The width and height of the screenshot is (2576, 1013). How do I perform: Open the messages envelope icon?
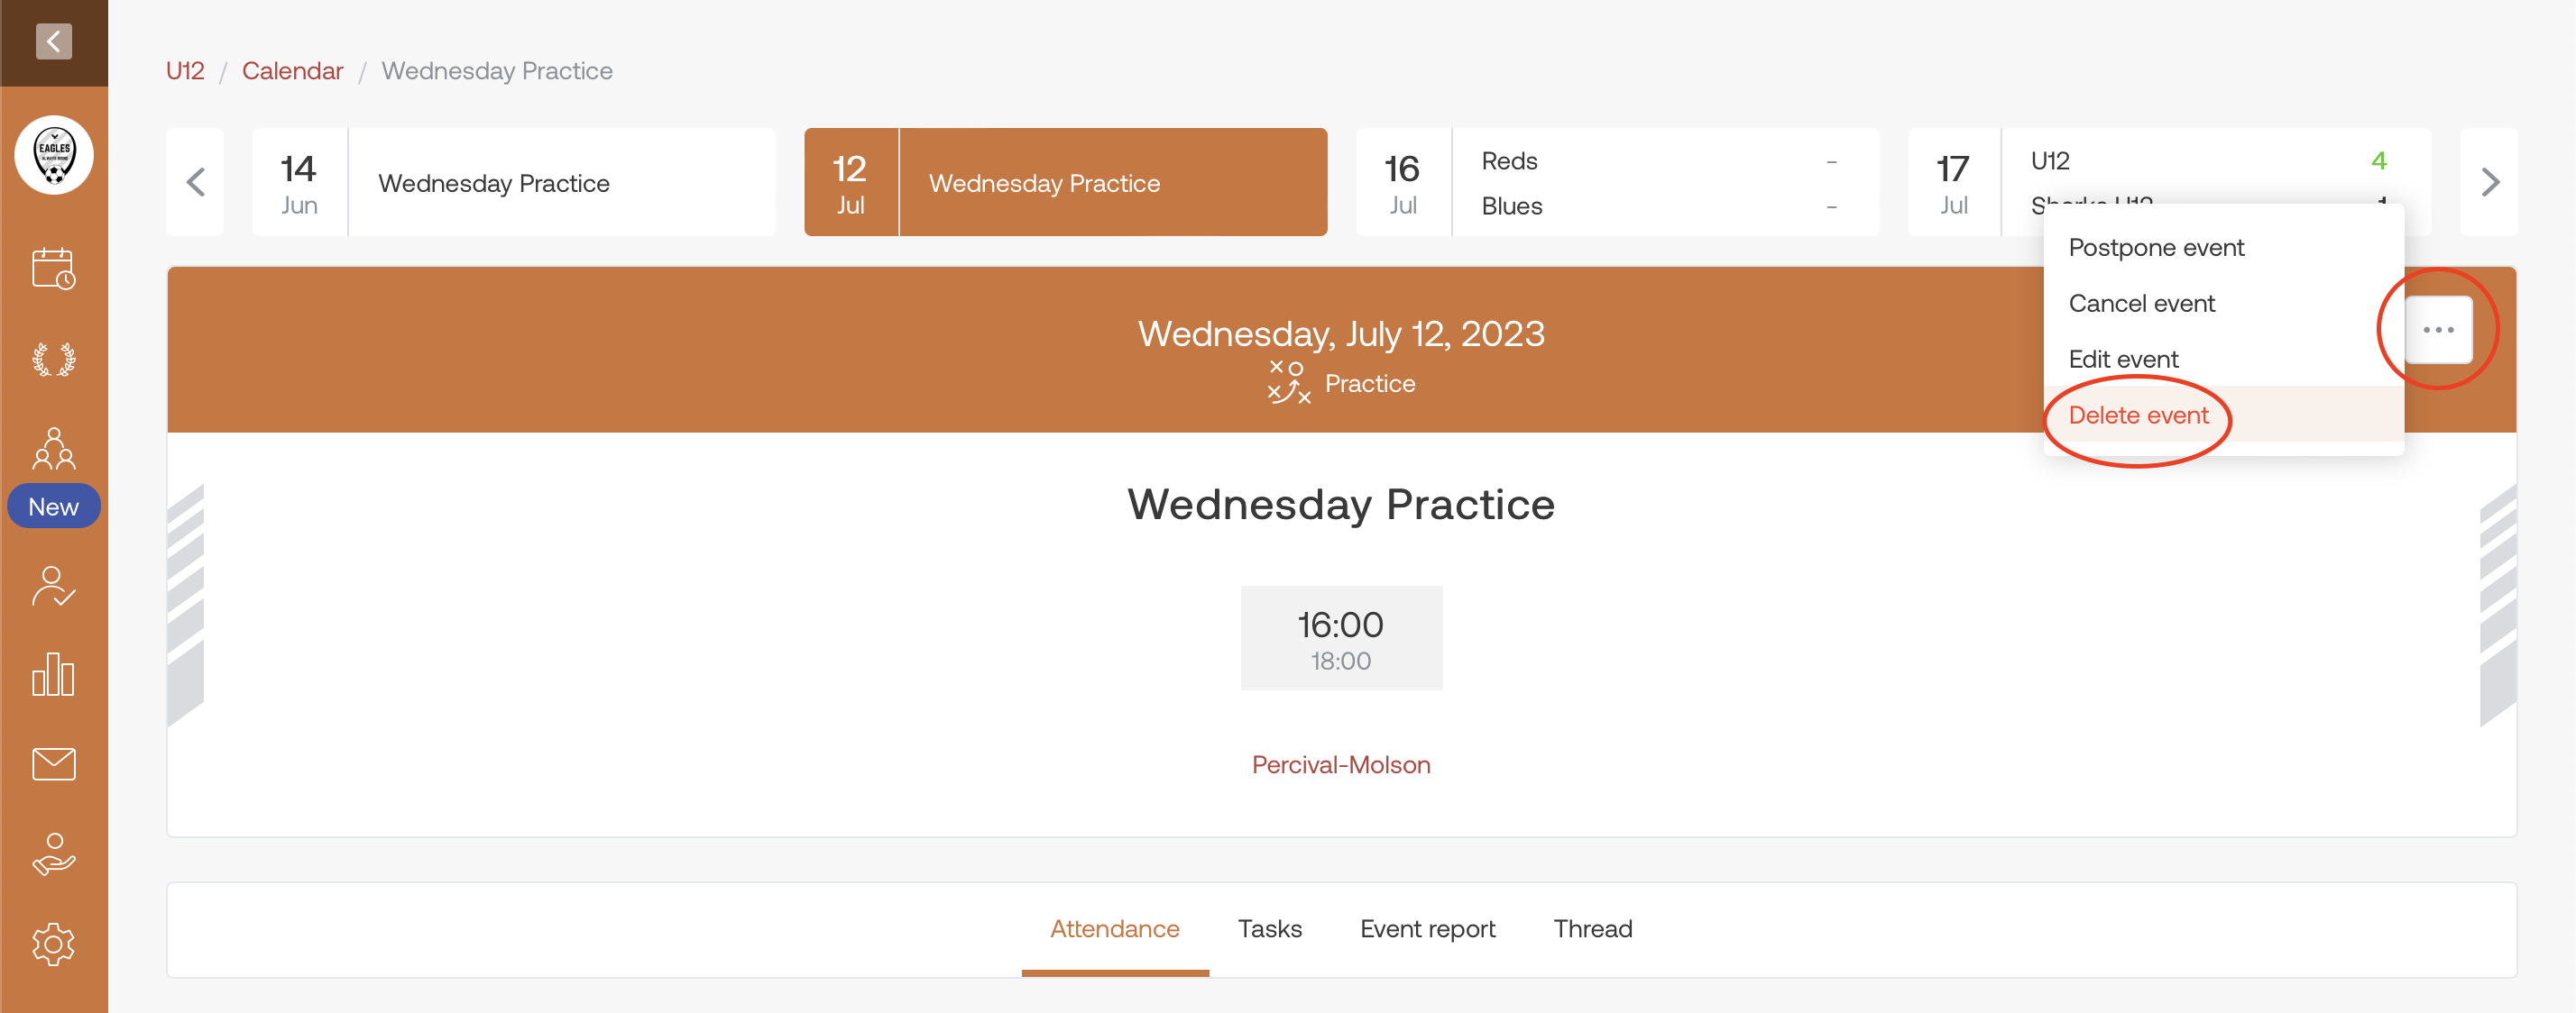coord(54,764)
